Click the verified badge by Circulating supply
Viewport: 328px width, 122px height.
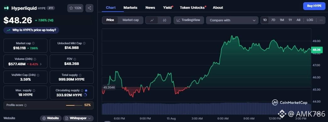(86, 91)
